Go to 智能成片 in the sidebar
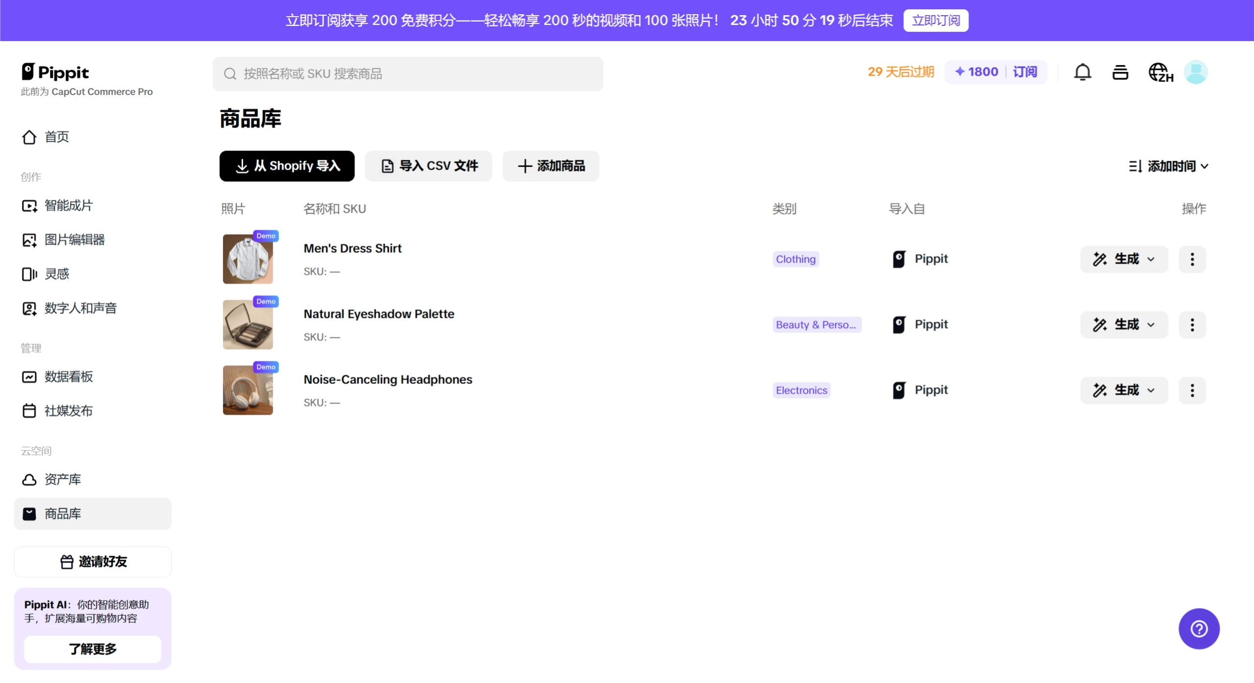 (69, 206)
